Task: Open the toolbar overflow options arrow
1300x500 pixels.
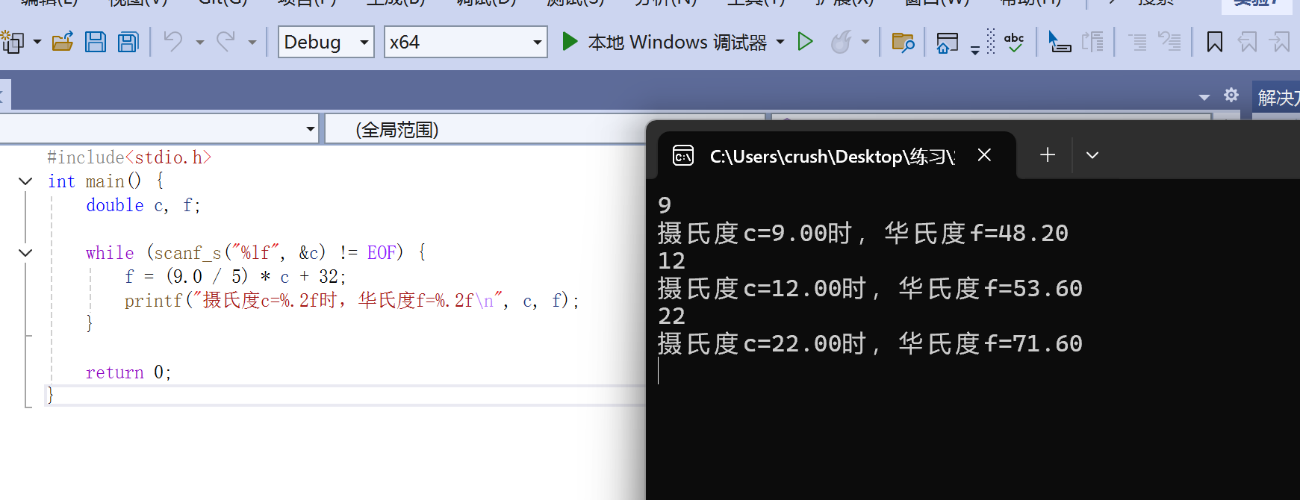Action: click(x=975, y=51)
